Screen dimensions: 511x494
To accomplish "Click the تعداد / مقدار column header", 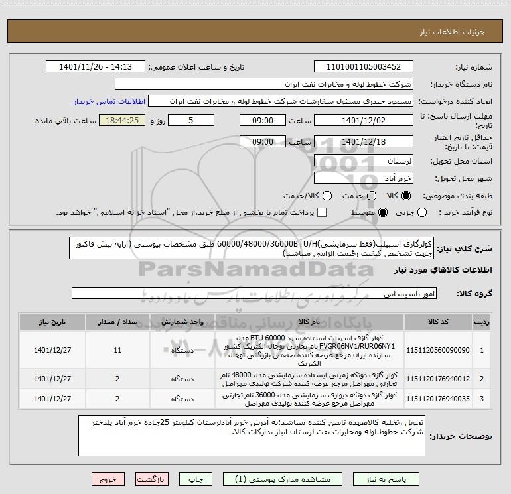I will point(117,322).
